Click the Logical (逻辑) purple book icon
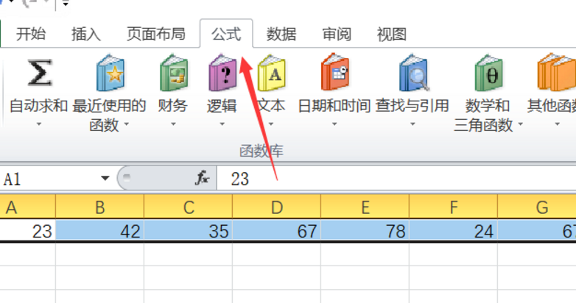Image resolution: width=576 pixels, height=303 pixels. click(x=222, y=73)
